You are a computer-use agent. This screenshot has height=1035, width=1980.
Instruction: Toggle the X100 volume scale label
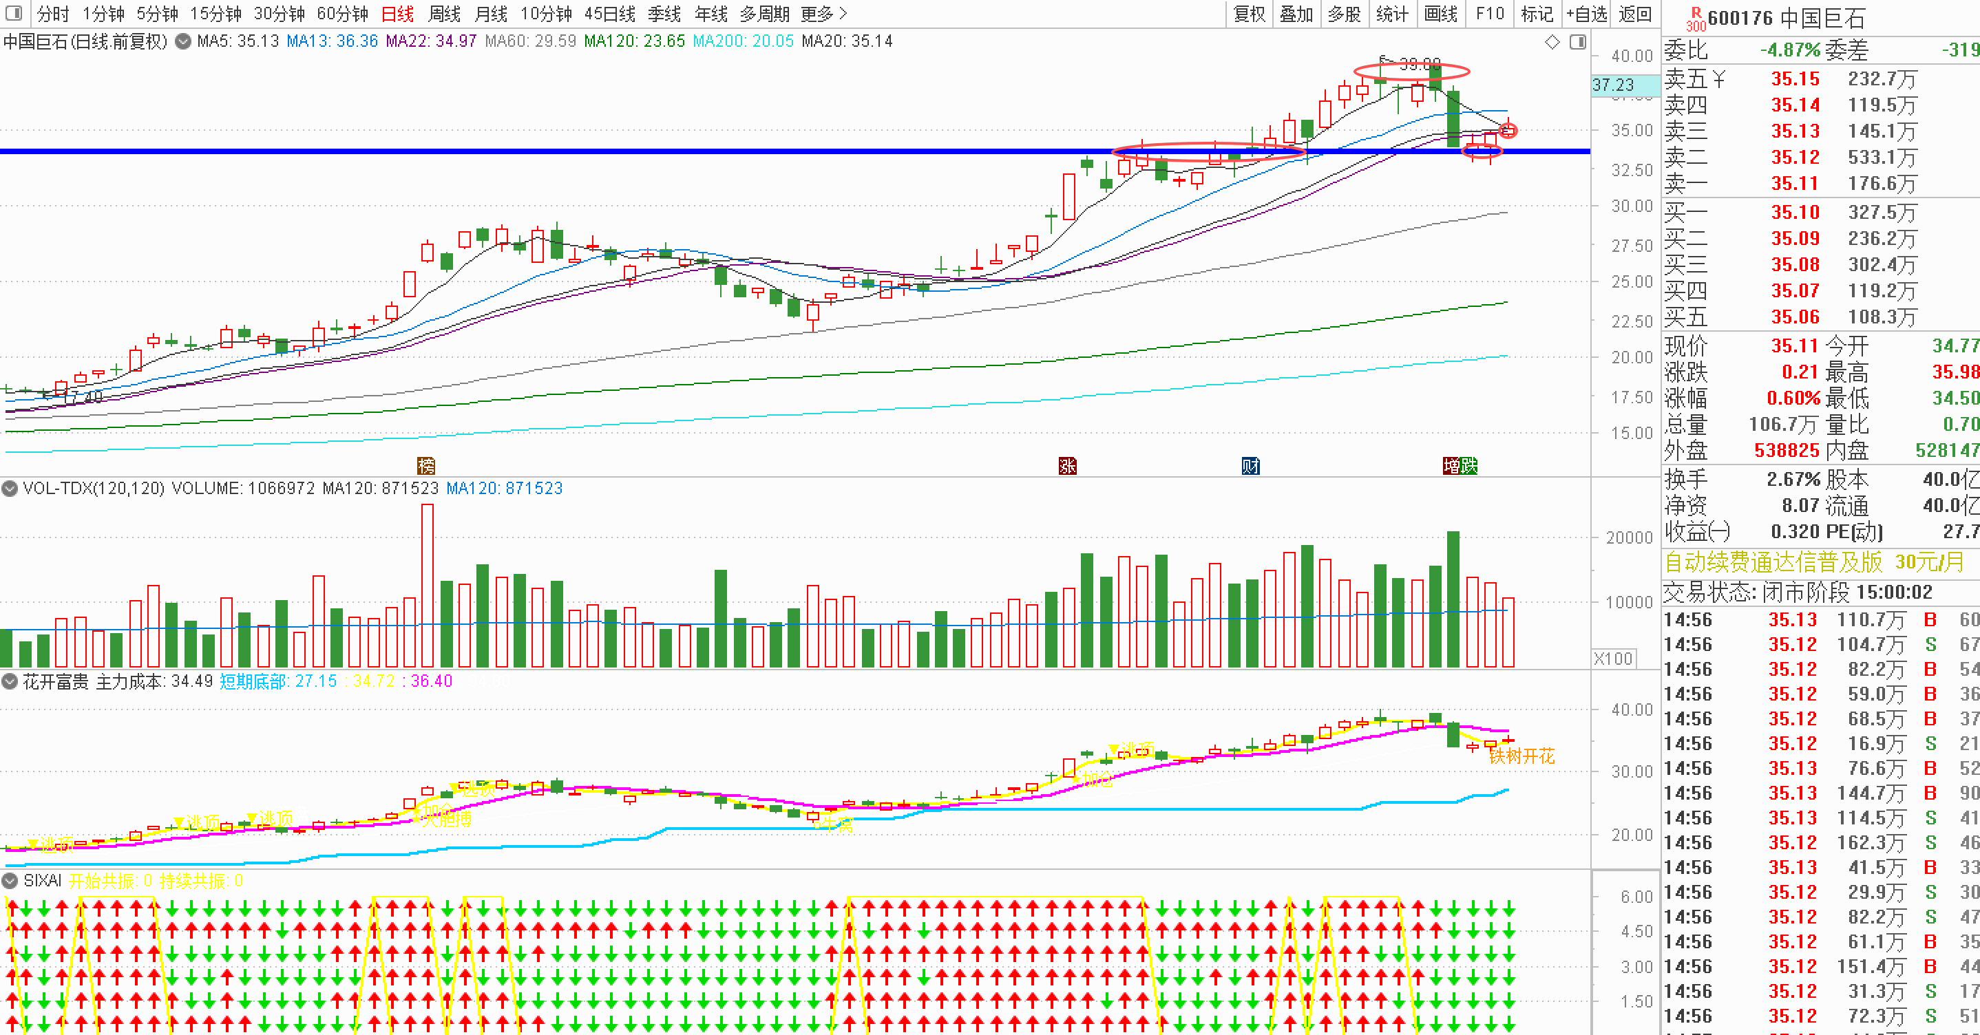(x=1612, y=659)
